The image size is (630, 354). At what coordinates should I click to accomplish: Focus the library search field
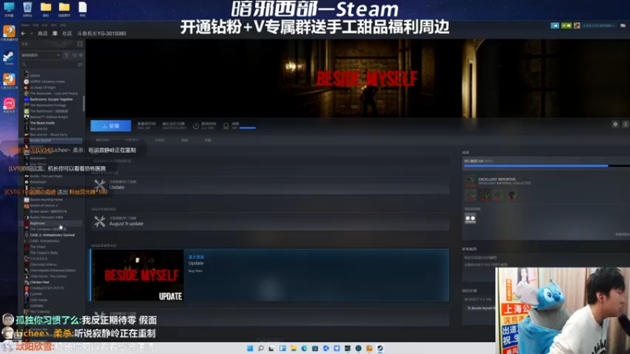click(49, 65)
